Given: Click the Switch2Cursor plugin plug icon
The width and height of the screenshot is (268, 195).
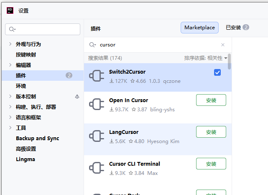Looking at the screenshot, I should 97,76.
